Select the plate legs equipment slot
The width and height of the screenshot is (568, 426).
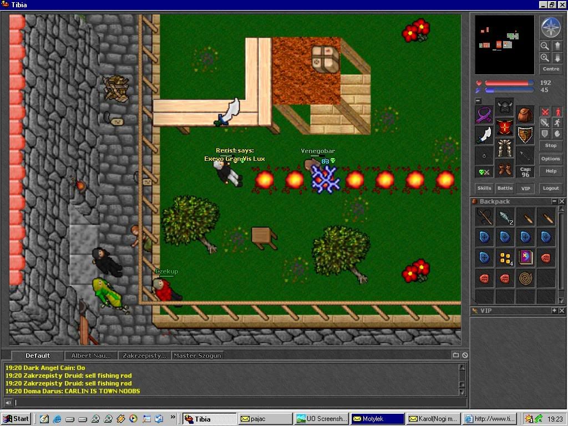point(505,148)
